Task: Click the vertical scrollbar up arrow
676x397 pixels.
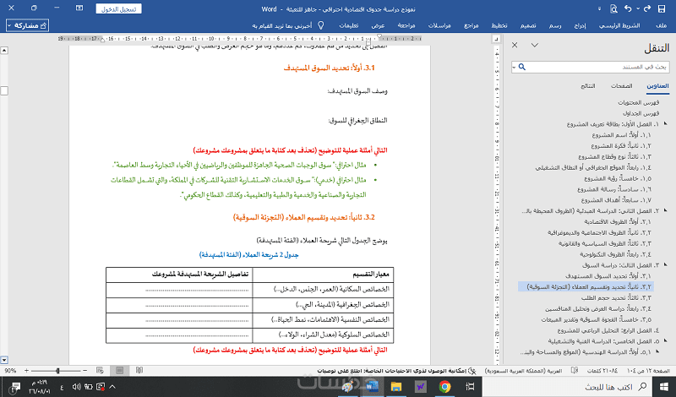Action: [4, 51]
